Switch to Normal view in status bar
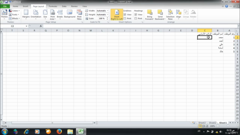 pos(200,126)
